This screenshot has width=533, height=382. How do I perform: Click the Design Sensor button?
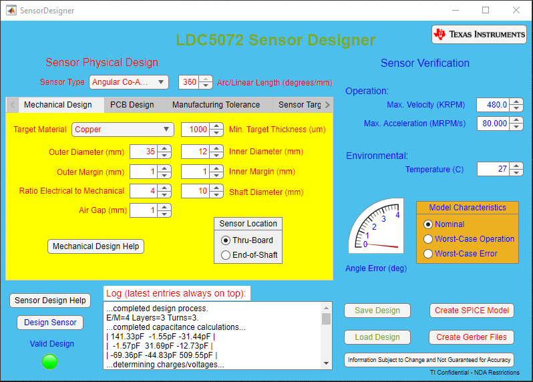(x=50, y=323)
